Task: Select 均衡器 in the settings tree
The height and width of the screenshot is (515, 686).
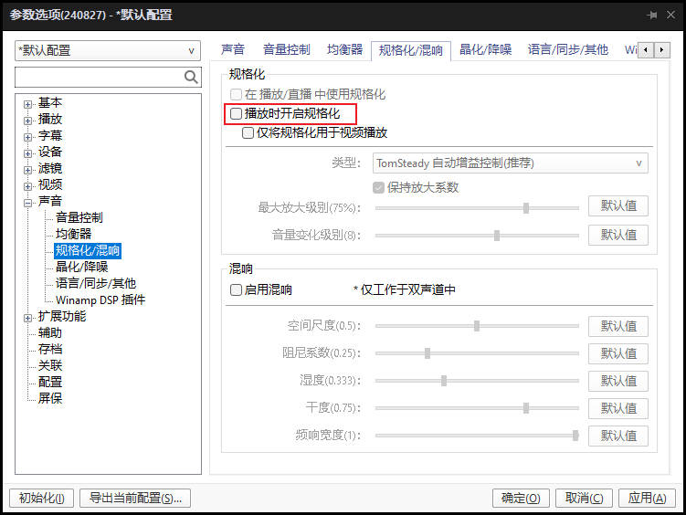Action: pos(73,234)
